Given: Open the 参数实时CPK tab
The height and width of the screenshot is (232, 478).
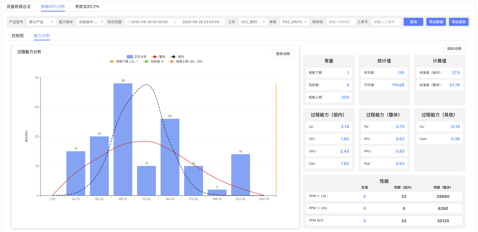Looking at the screenshot, I should [x=87, y=7].
